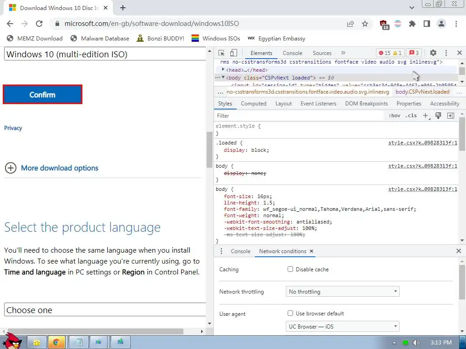
Task: Show hidden system tray icons arrow
Action: (394, 343)
